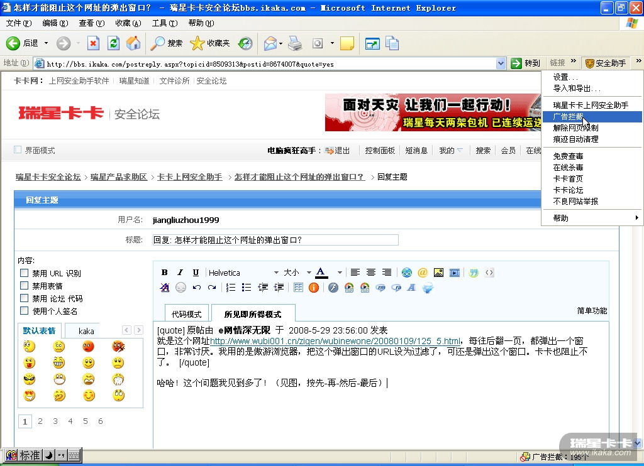Insert numbered list
This screenshot has height=466, width=644.
pos(231,288)
